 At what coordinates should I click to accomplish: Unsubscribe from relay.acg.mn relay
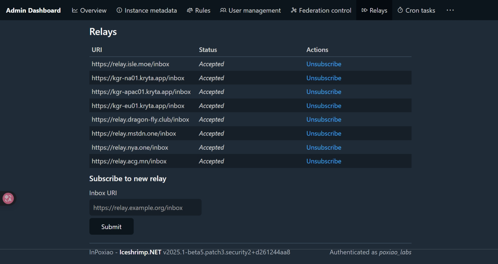pyautogui.click(x=324, y=161)
